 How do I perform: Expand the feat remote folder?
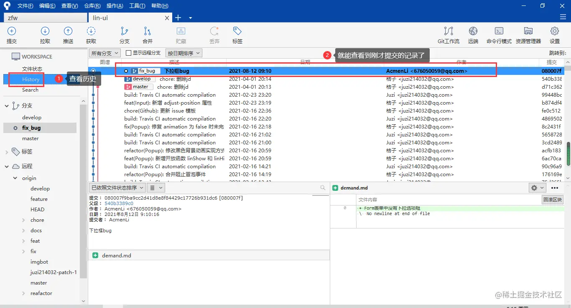pos(24,241)
